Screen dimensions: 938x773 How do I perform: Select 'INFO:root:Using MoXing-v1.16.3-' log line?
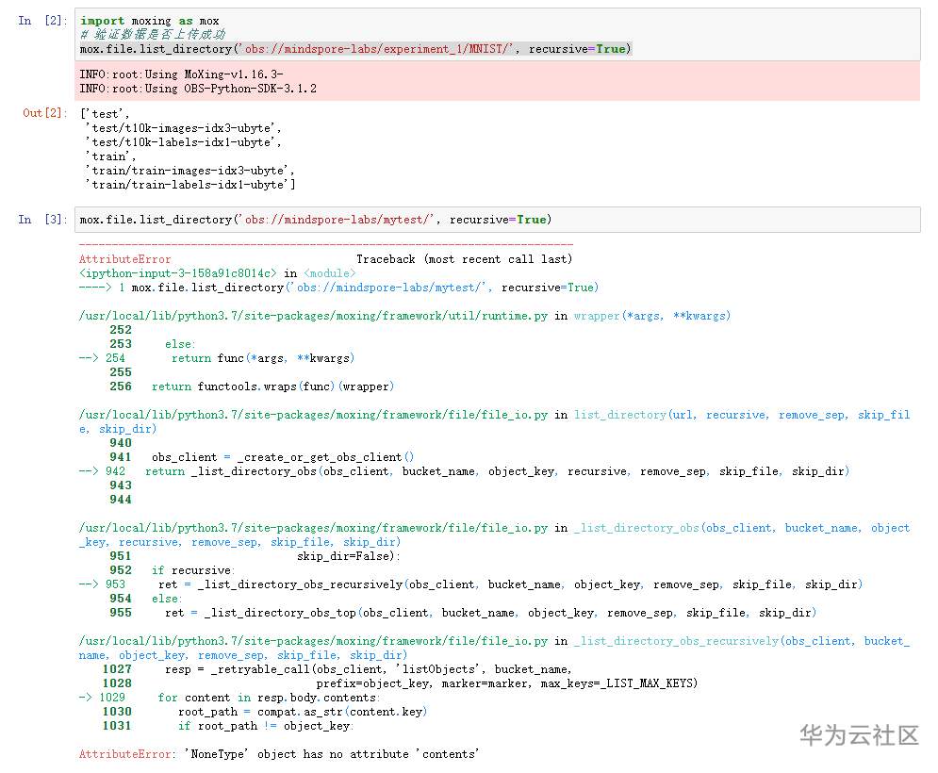pos(181,74)
